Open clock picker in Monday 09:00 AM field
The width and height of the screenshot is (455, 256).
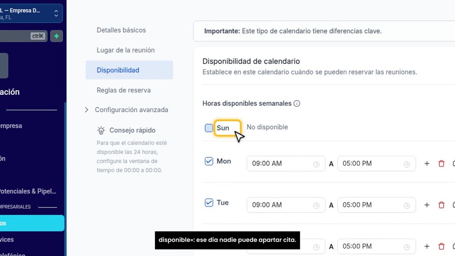coord(316,164)
